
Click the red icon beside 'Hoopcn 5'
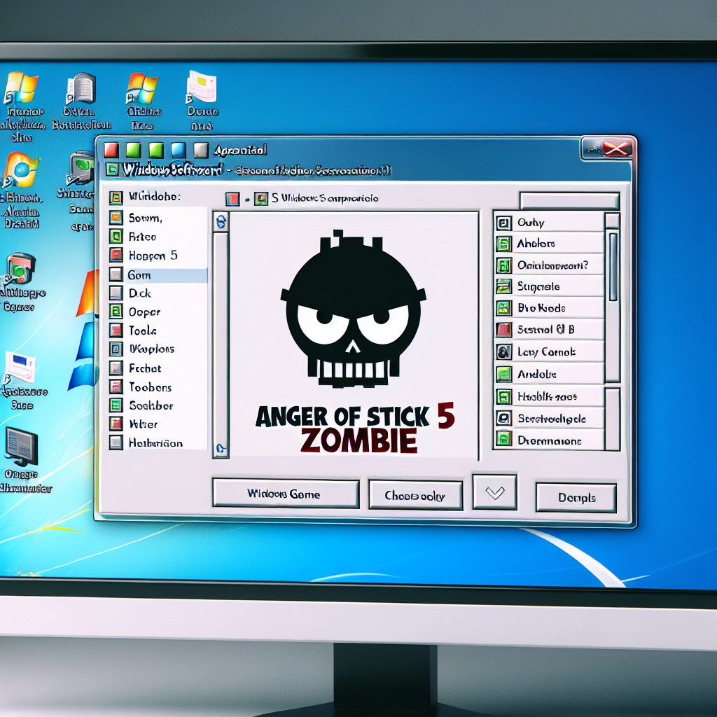pyautogui.click(x=116, y=255)
